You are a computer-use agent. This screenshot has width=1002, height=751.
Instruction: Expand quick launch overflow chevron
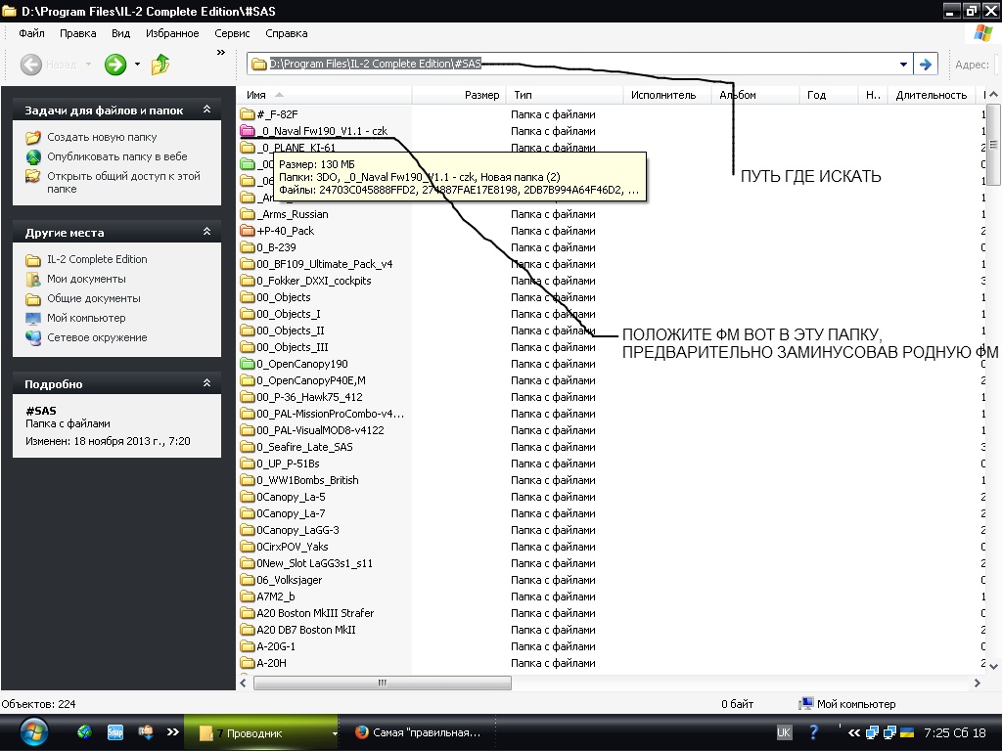[x=172, y=732]
